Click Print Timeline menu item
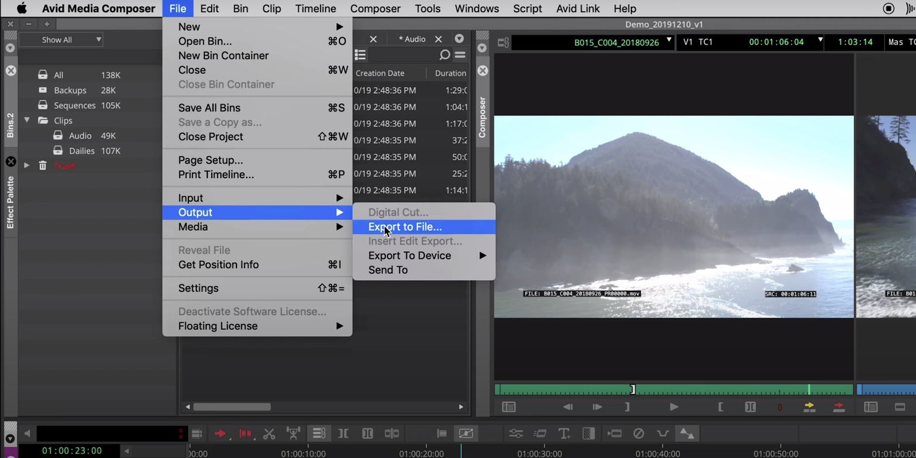916x458 pixels. [x=258, y=175]
